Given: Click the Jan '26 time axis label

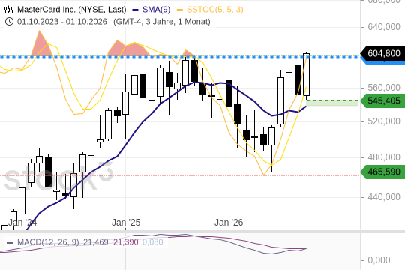Looking at the screenshot, I should [x=229, y=223].
